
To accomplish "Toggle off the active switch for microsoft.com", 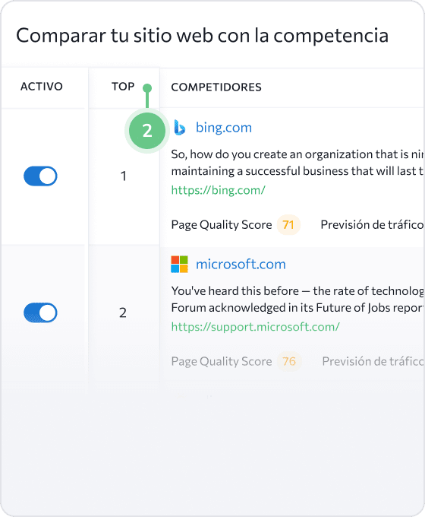I will coord(40,312).
